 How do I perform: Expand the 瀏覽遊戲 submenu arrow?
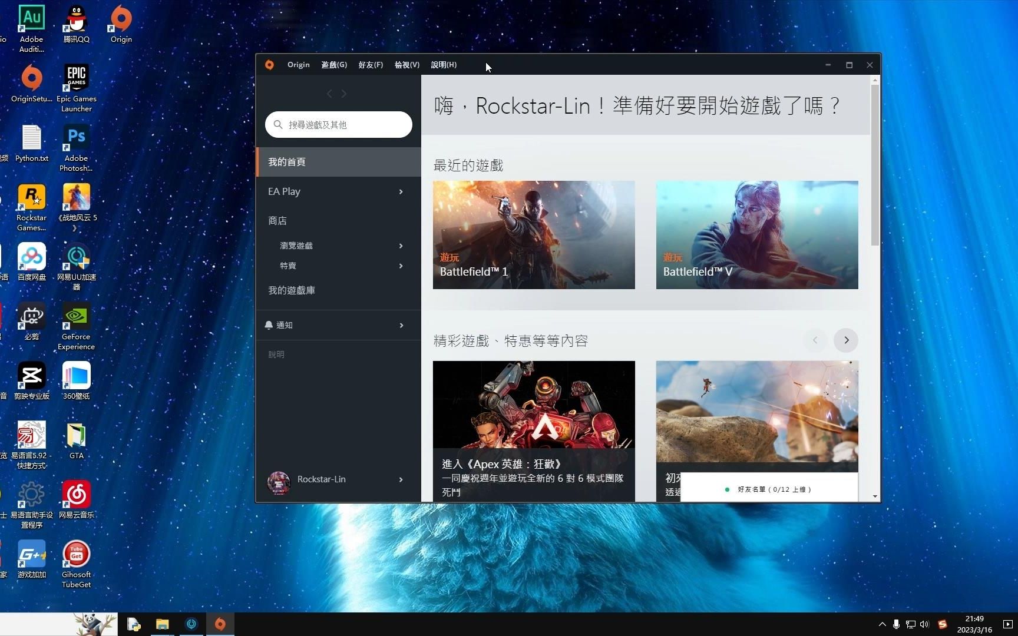click(401, 246)
